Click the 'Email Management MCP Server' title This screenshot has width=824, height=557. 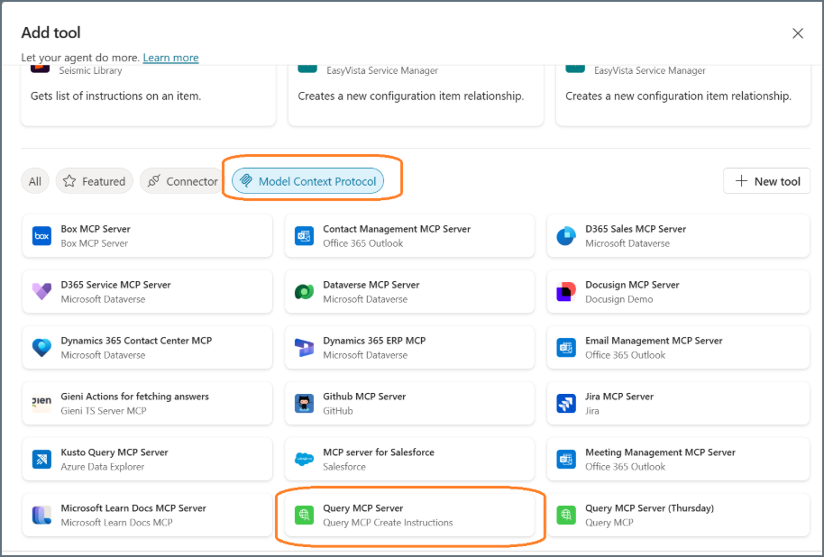[654, 341]
